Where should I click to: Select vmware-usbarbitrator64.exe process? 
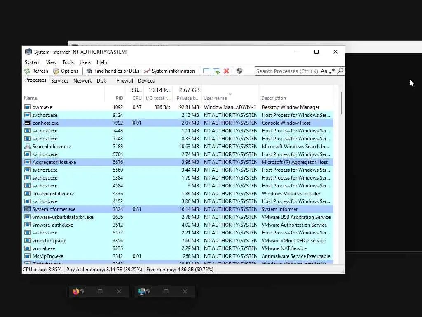[178, 217]
